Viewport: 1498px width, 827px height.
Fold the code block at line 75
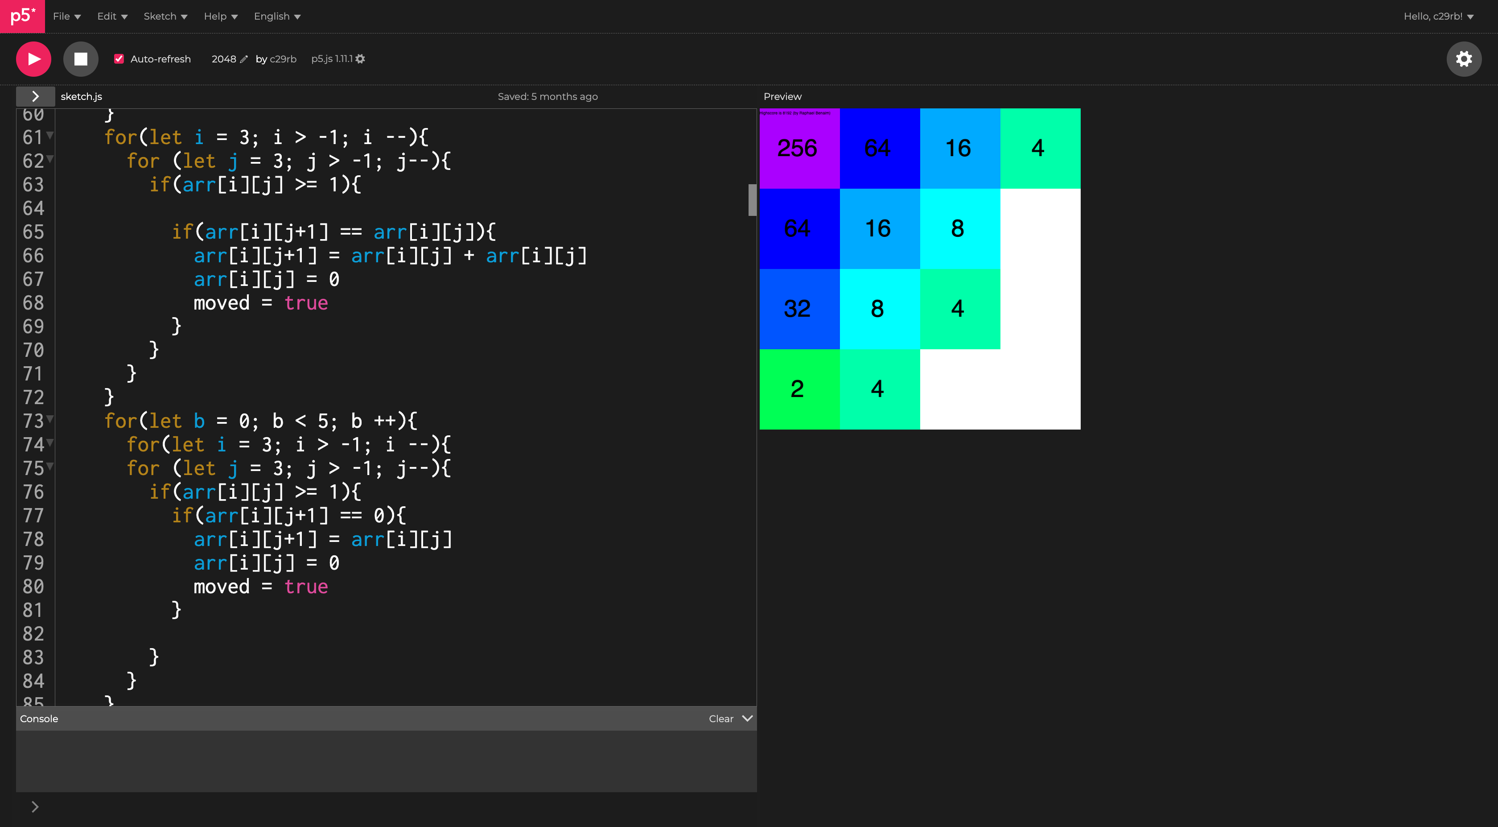click(x=50, y=466)
